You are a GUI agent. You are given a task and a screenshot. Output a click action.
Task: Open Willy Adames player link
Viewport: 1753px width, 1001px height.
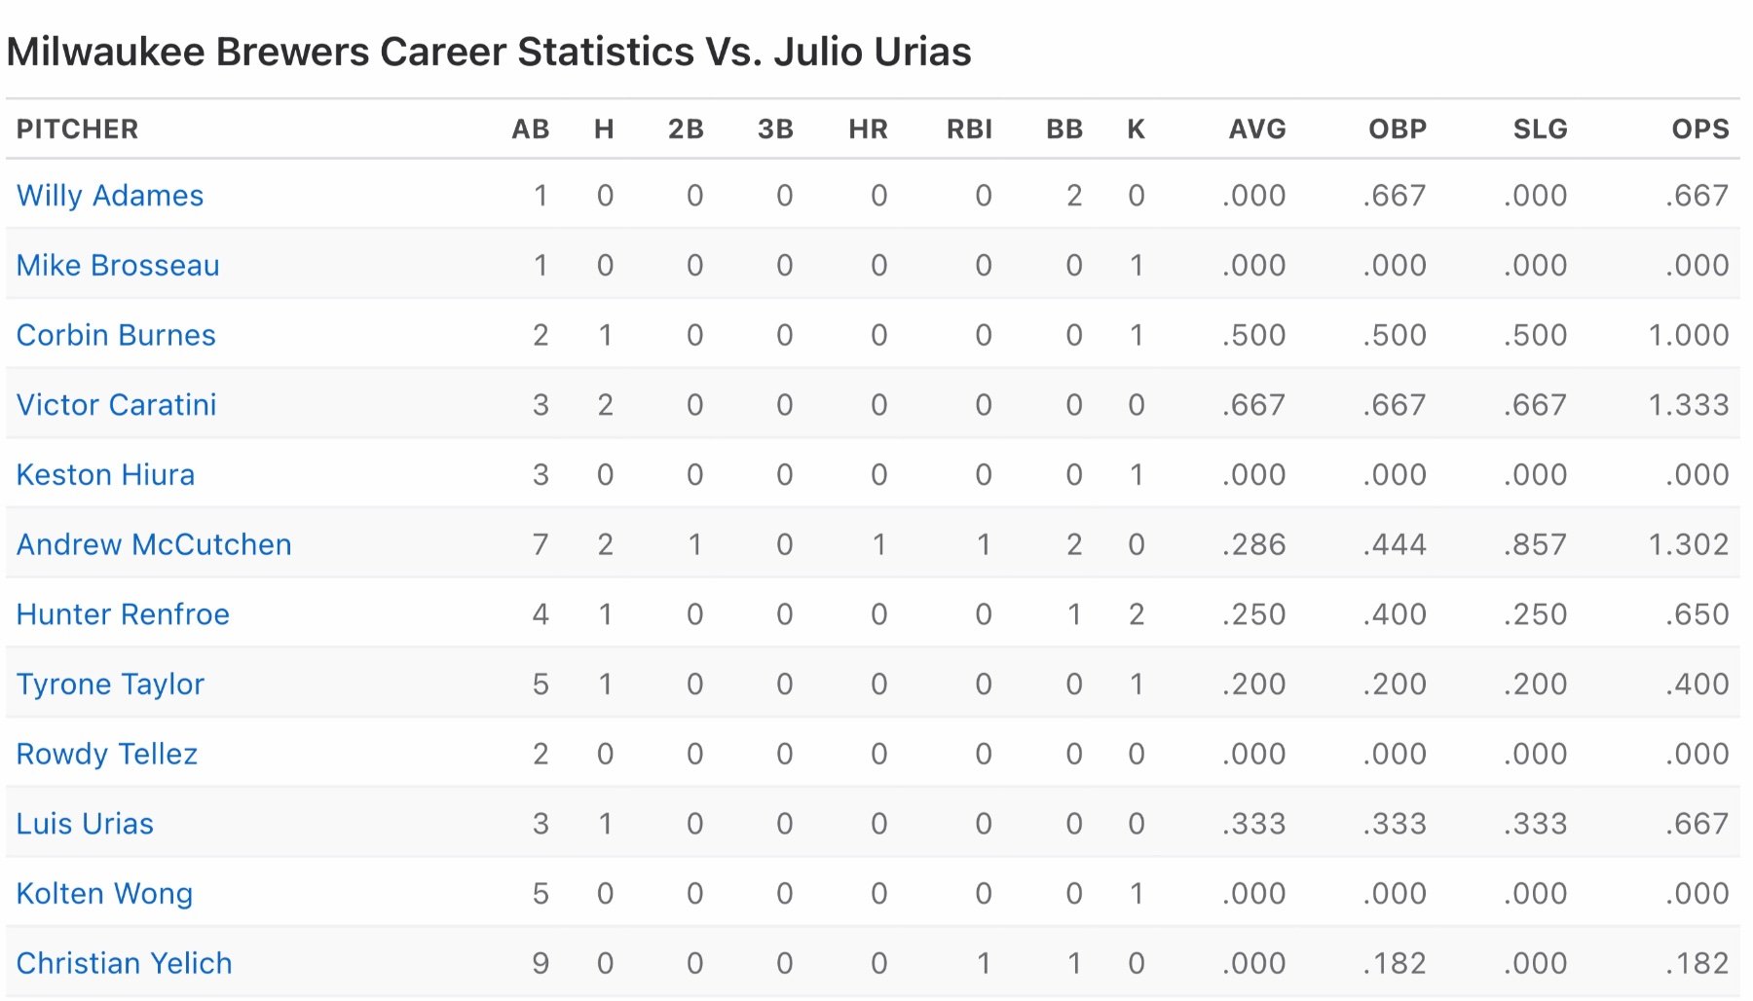tap(110, 196)
